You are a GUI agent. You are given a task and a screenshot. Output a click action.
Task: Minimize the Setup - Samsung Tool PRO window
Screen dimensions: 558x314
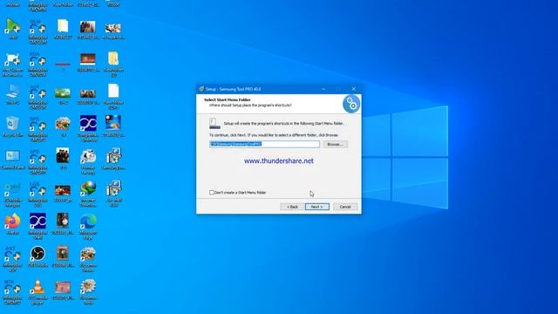point(323,89)
